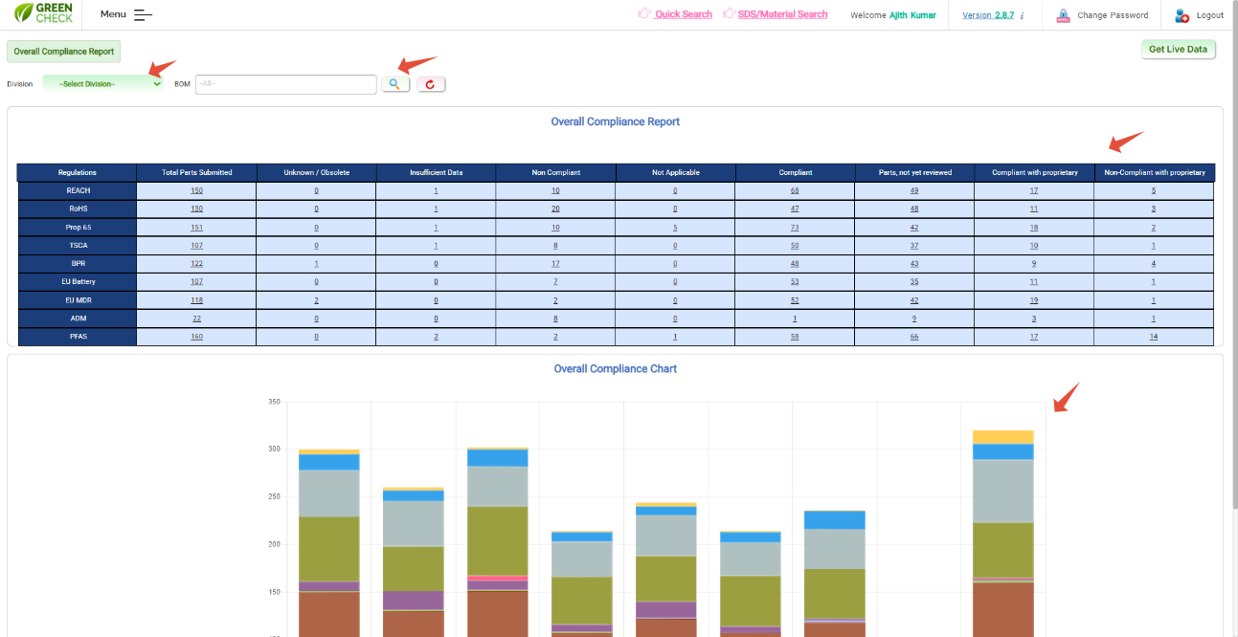Click the REACH regulation row header
The height and width of the screenshot is (637, 1238).
(x=78, y=190)
